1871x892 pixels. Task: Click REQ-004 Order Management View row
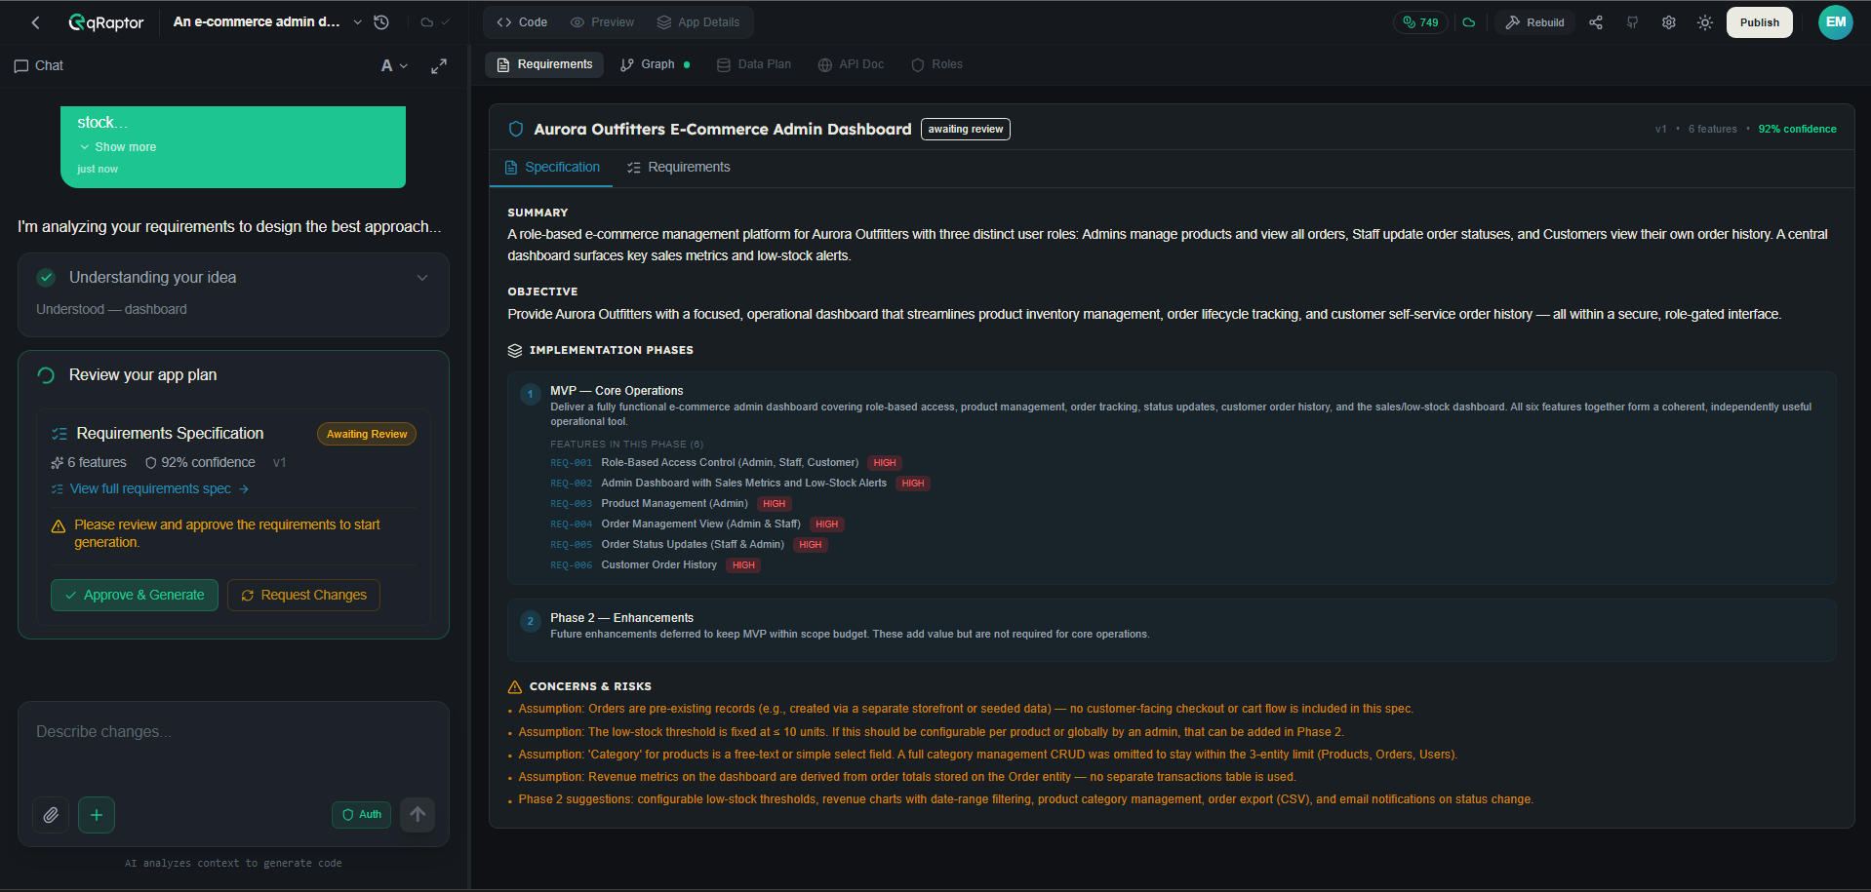tap(697, 524)
